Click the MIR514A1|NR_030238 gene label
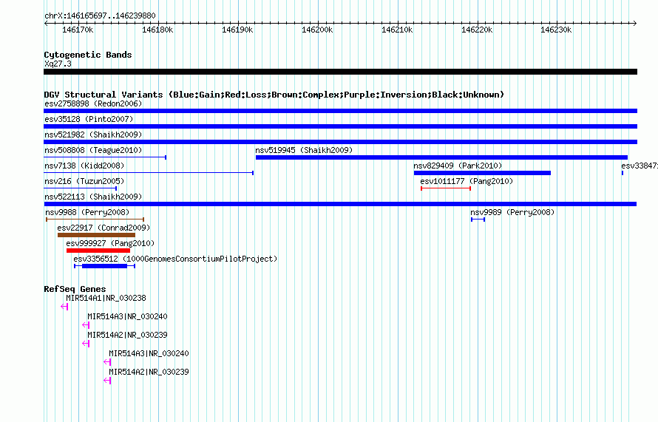Image resolution: width=658 pixels, height=422 pixels. tap(106, 299)
